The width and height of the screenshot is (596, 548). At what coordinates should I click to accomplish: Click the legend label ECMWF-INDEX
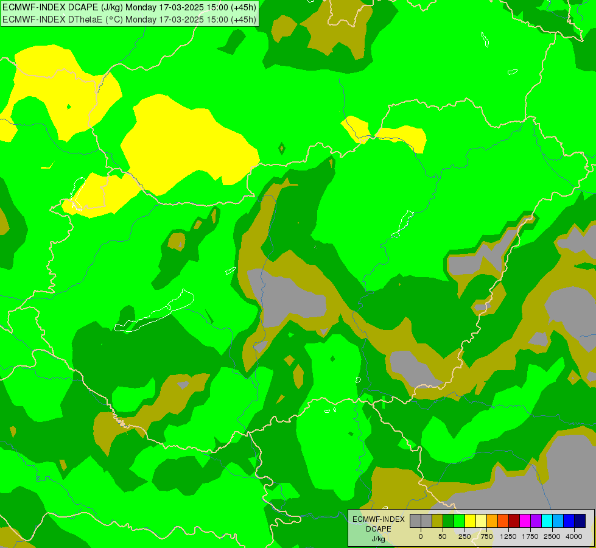379,519
